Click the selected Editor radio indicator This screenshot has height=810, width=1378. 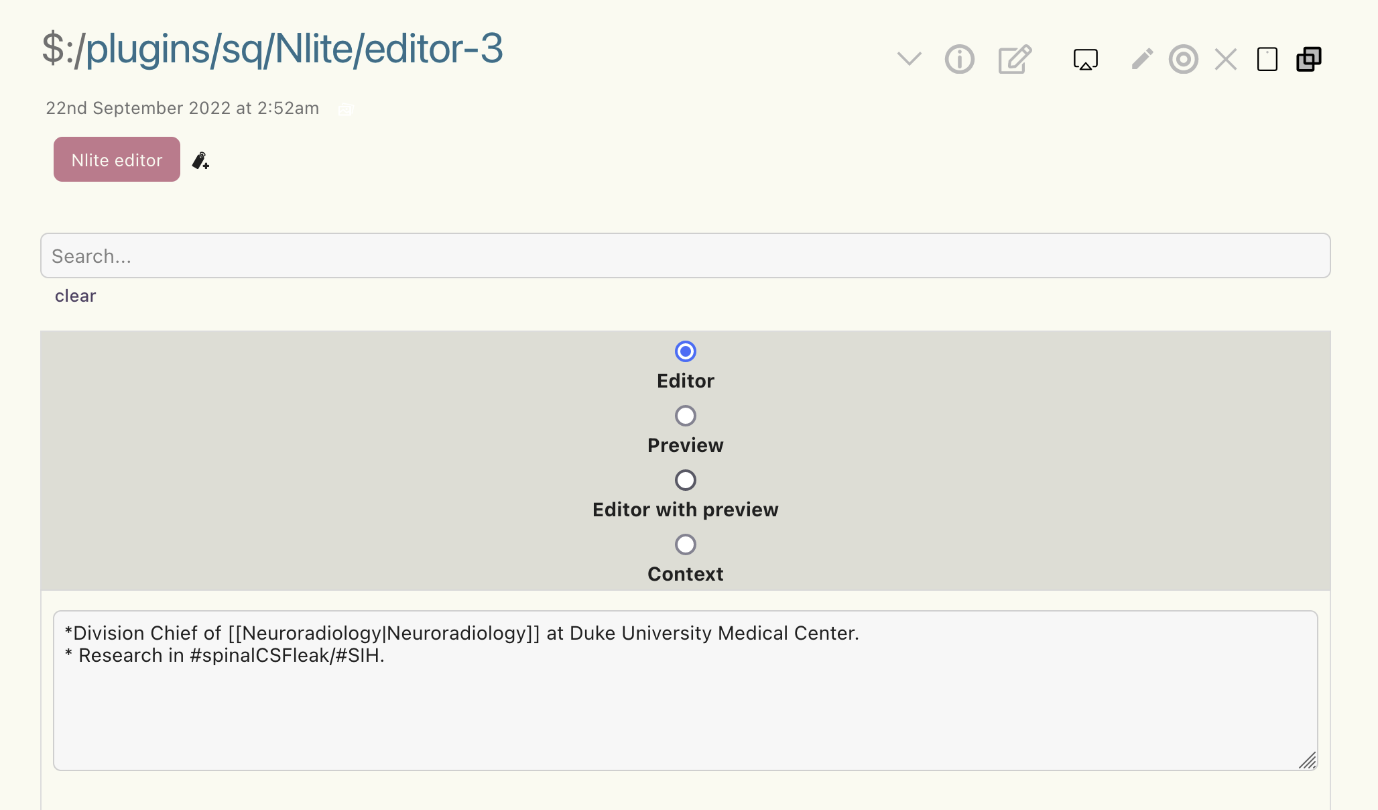684,351
